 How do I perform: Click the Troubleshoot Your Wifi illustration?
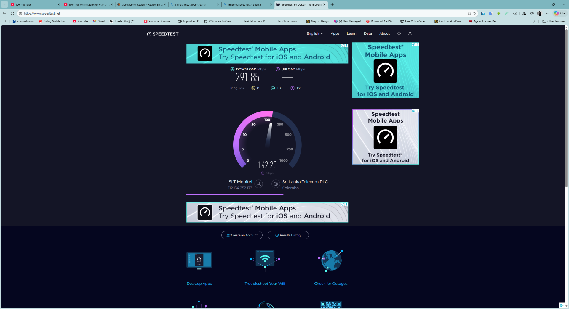265,260
